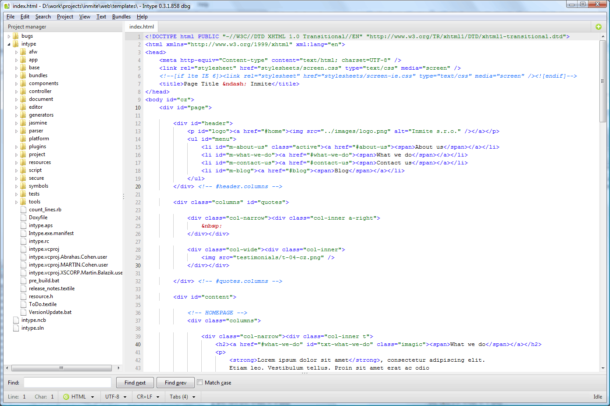The image size is (610, 406).
Task: Open the UTF-8 encoding dropdown
Action: [116, 397]
